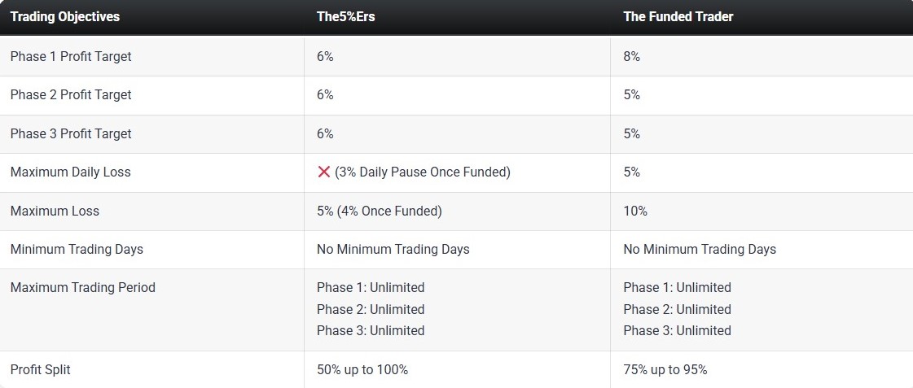Select the Maximum Daily Loss row label
The image size is (913, 388).
[x=71, y=172]
